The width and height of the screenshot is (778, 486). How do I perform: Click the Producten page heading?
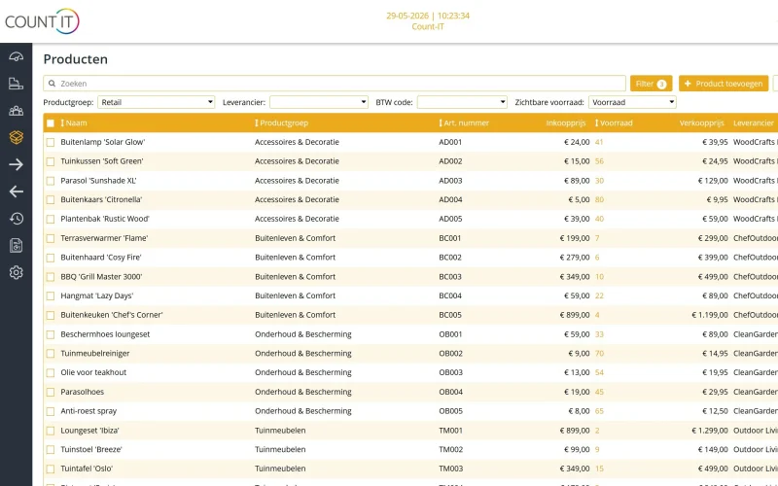(x=76, y=59)
